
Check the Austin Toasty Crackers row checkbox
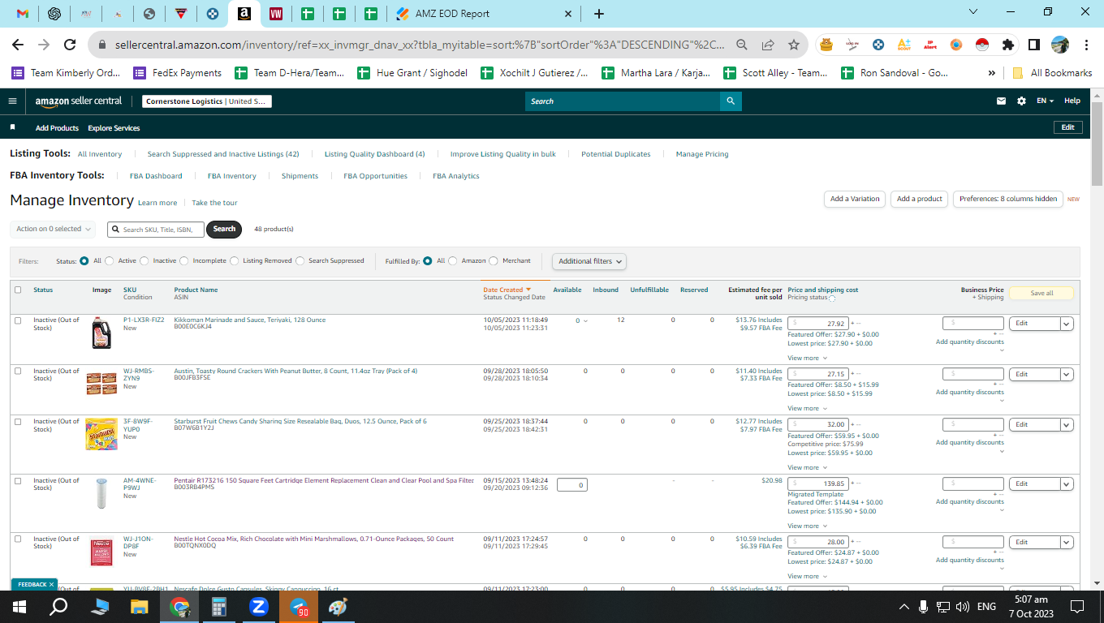pos(18,371)
